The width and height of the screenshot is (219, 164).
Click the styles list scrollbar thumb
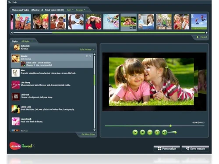[x=95, y=80]
